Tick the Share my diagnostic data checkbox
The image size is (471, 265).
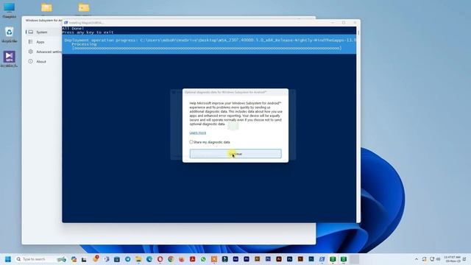(191, 142)
